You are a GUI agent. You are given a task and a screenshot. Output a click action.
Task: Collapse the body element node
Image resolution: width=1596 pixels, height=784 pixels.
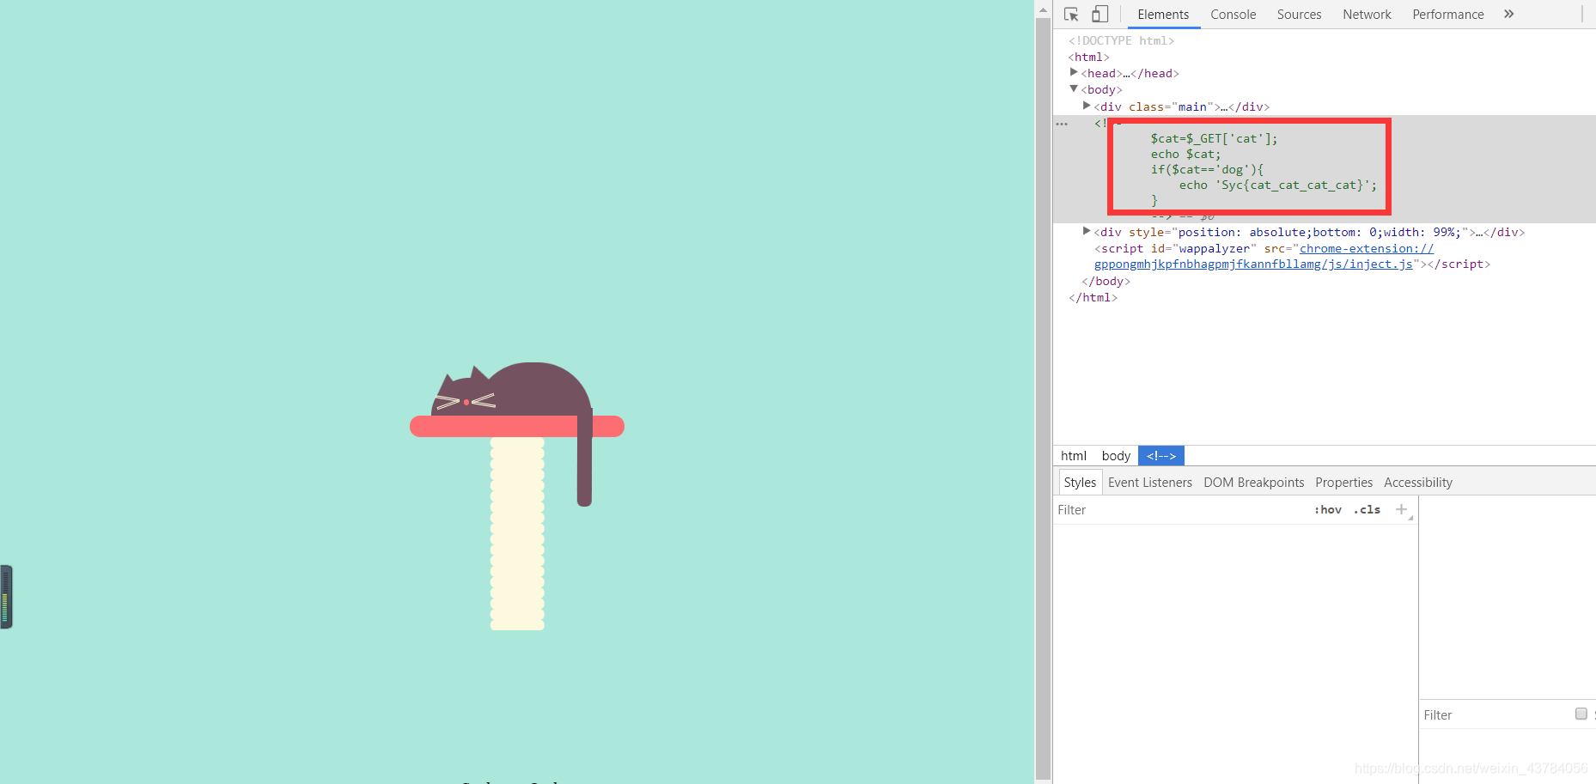pyautogui.click(x=1074, y=89)
